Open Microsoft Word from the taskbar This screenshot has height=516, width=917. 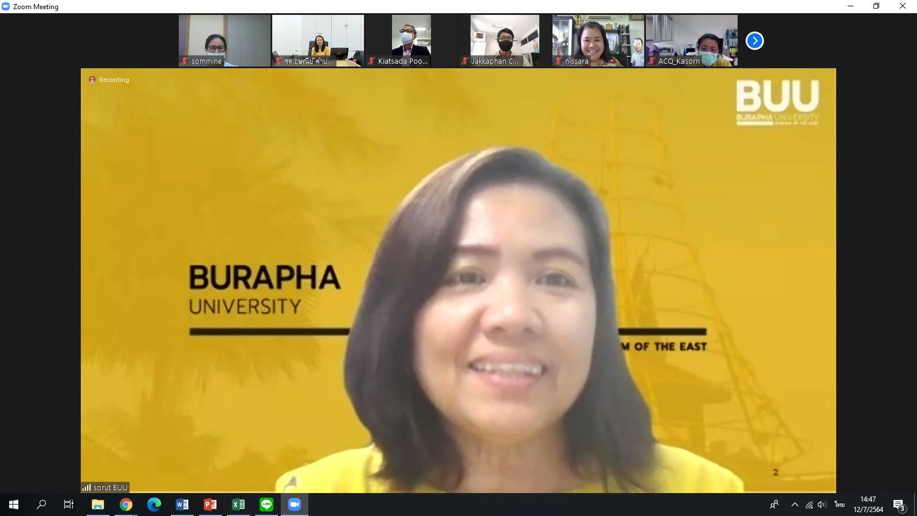[182, 505]
